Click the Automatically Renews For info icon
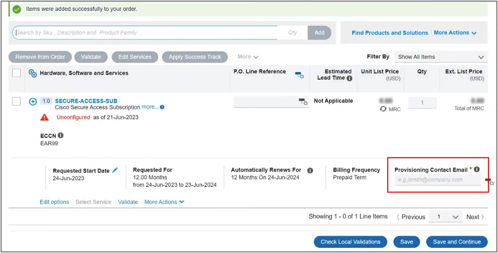The height and width of the screenshot is (253, 498). pyautogui.click(x=310, y=171)
